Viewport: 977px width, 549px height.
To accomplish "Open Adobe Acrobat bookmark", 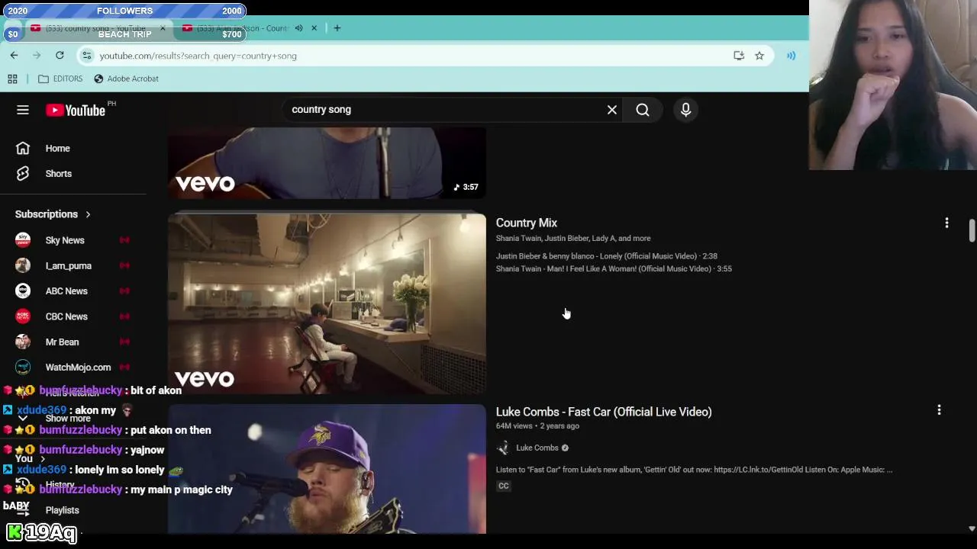I will 126,79.
